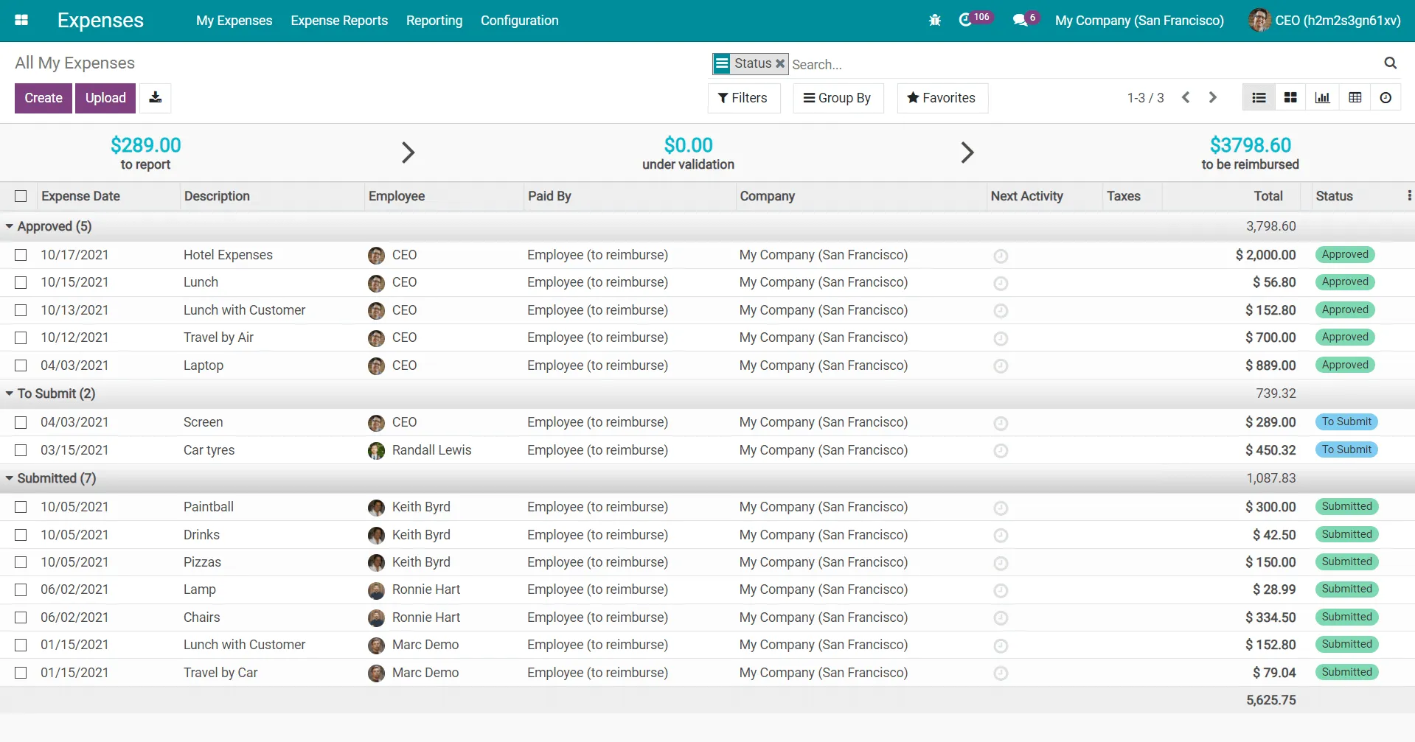1415x742 pixels.
Task: Open the apps grid menu icon
Action: tap(21, 20)
